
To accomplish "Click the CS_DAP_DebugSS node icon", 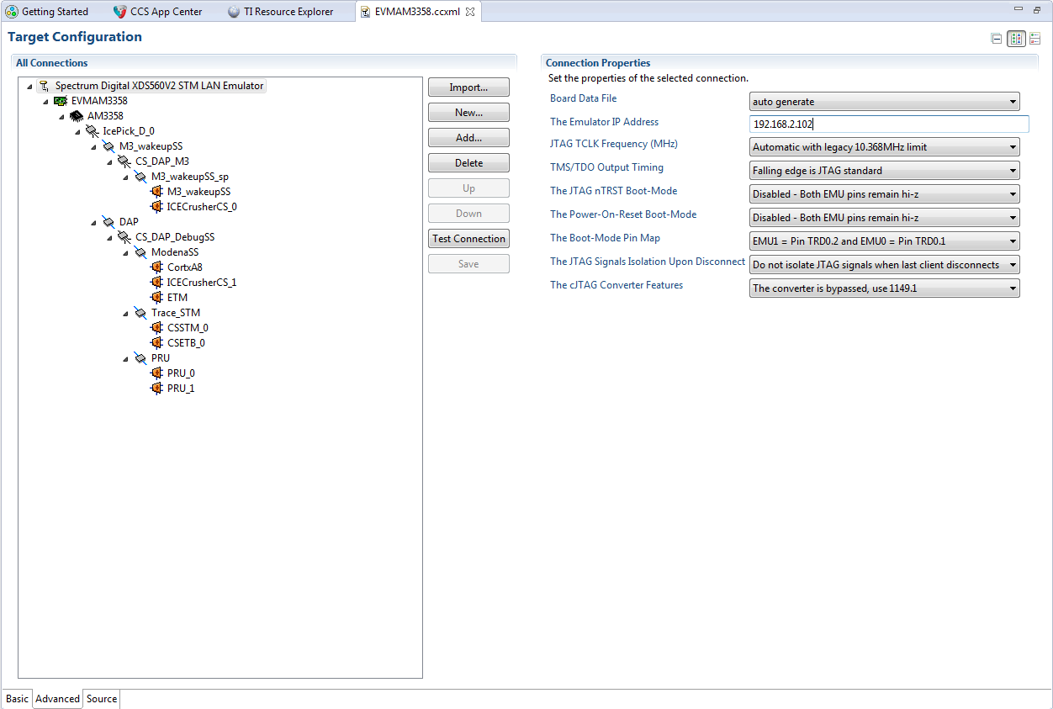I will pyautogui.click(x=124, y=237).
